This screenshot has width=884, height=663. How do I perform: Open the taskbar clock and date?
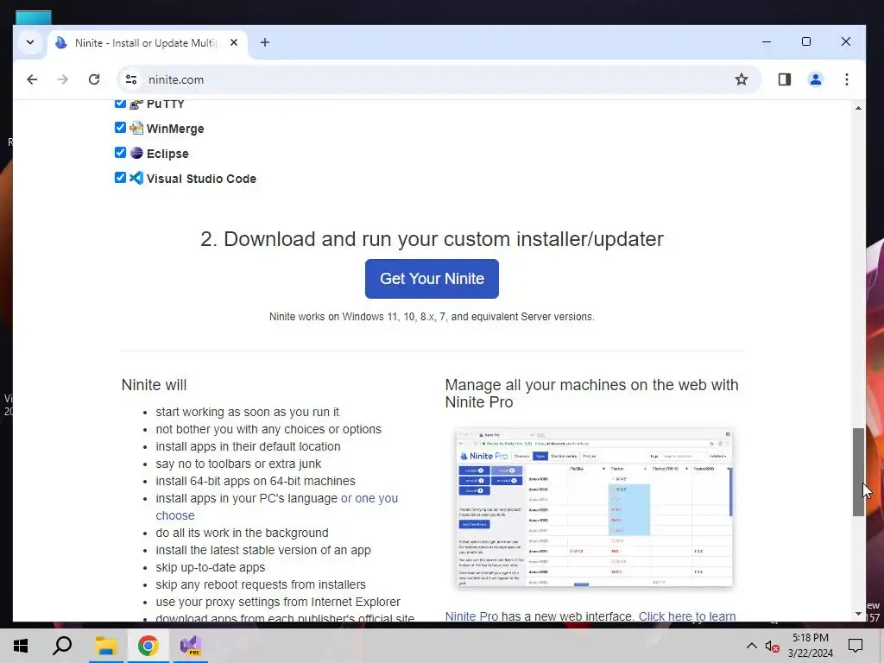tap(810, 646)
